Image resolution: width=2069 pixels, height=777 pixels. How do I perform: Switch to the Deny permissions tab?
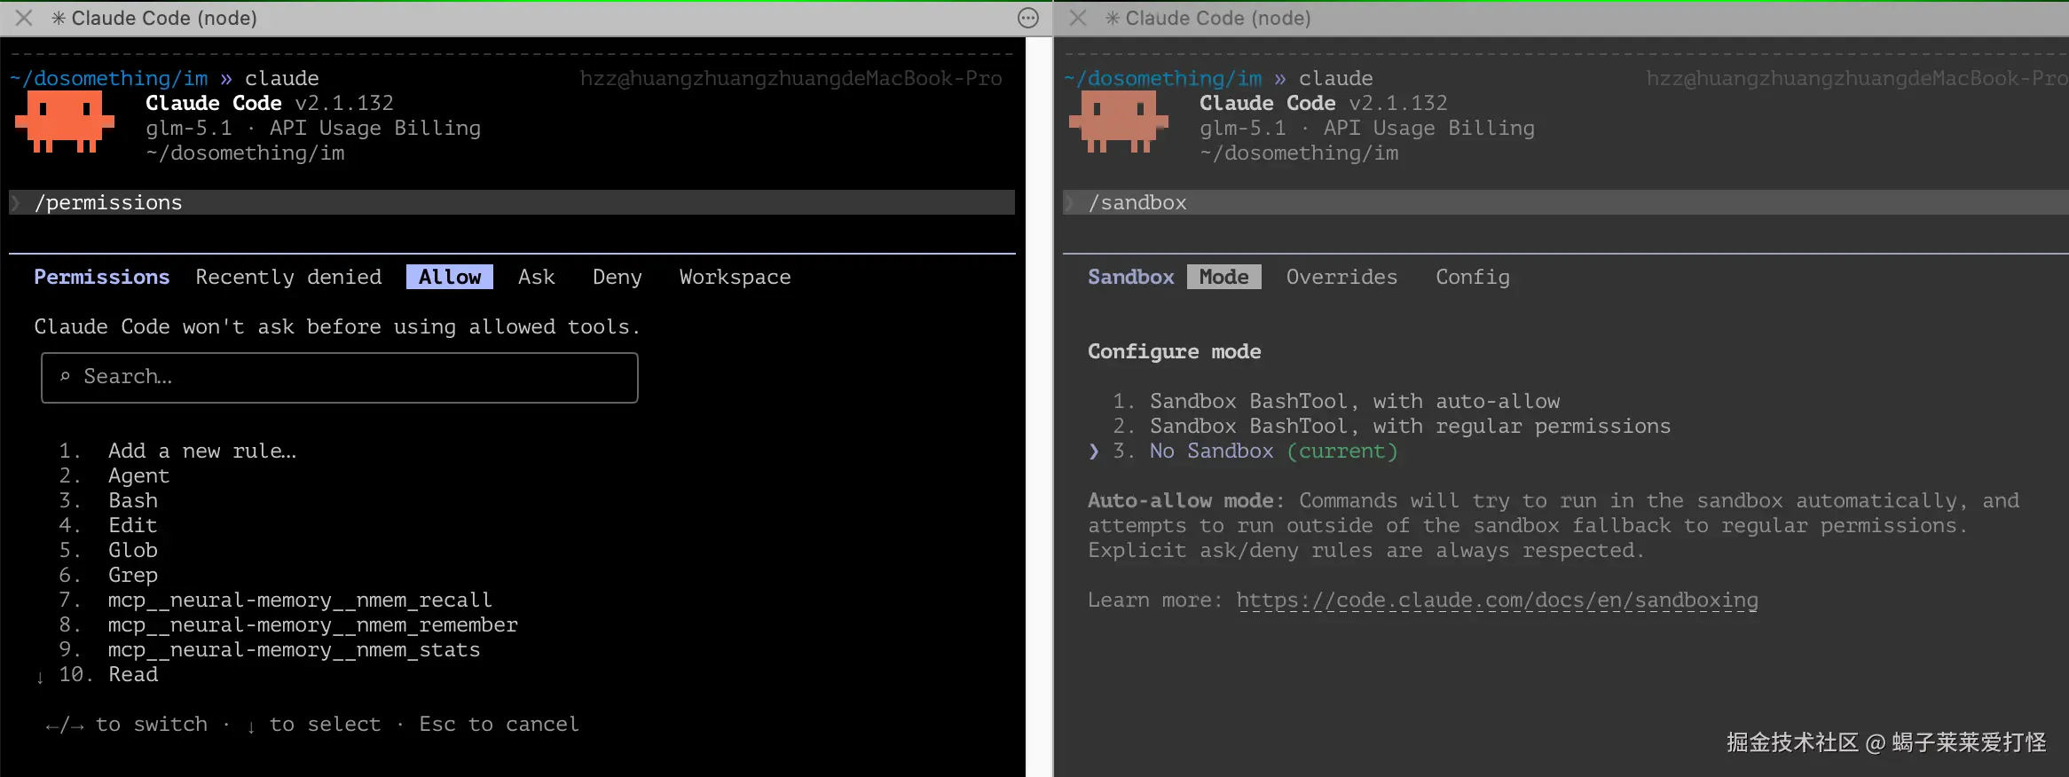[x=618, y=277]
